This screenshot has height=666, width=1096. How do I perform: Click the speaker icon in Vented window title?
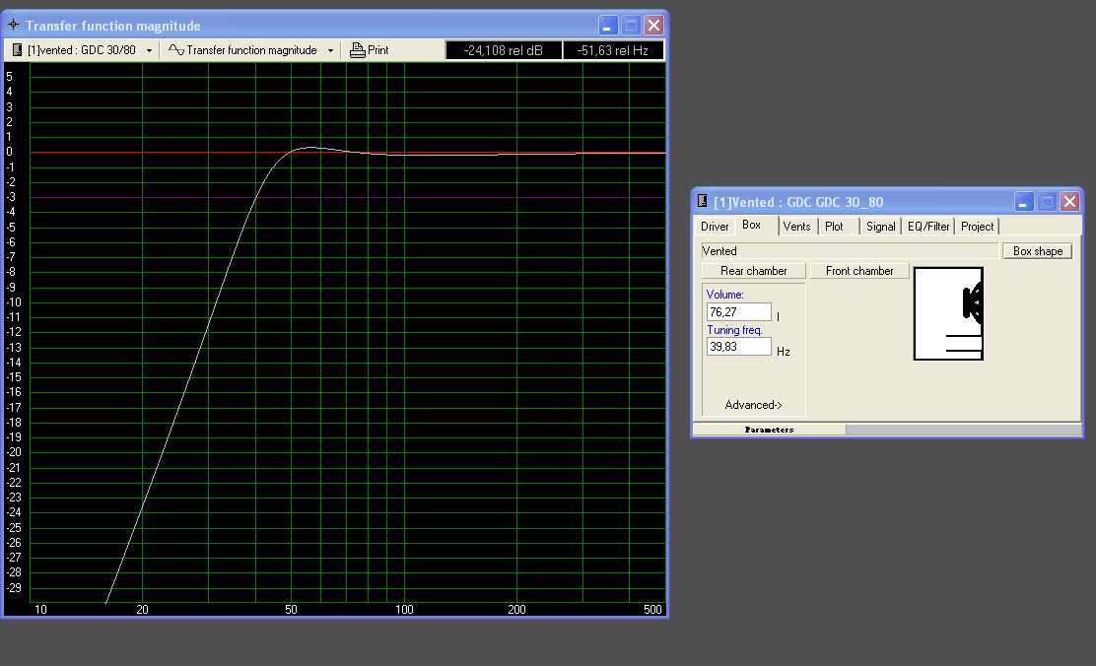[x=702, y=202]
